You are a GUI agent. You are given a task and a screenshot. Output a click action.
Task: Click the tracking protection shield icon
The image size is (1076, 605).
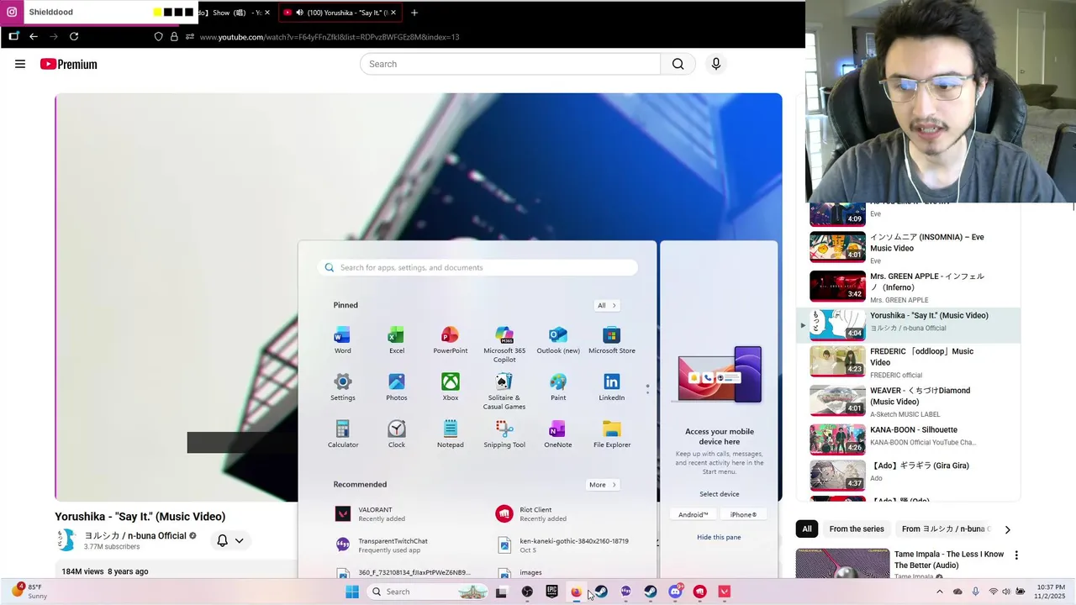tap(158, 36)
